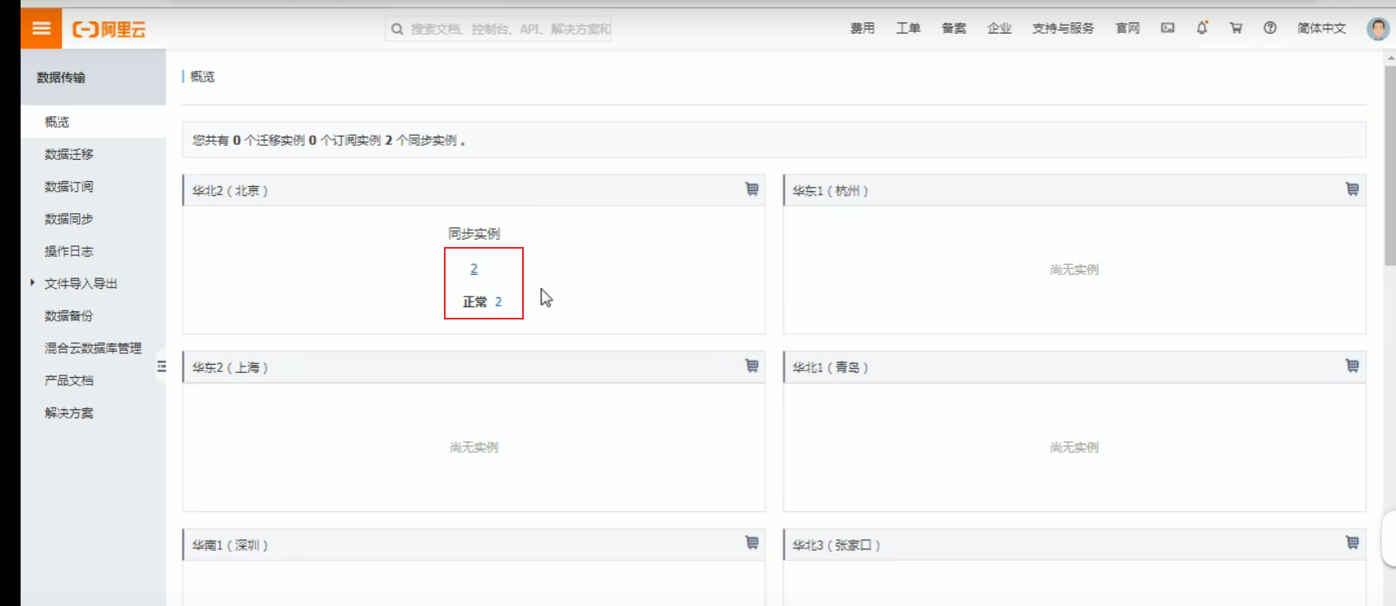Viewport: 1396px width, 606px height.
Task: Open the Cloud Shell terminal icon
Action: (1168, 28)
